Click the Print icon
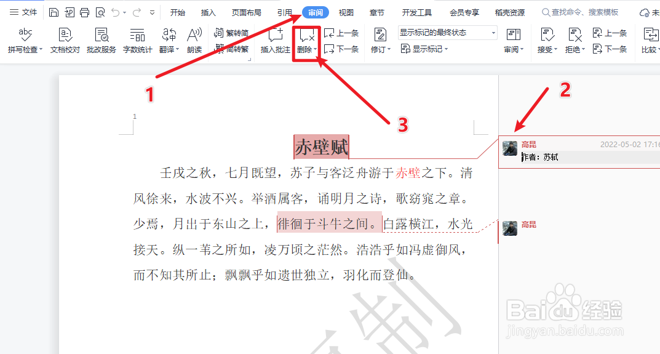 (85, 12)
